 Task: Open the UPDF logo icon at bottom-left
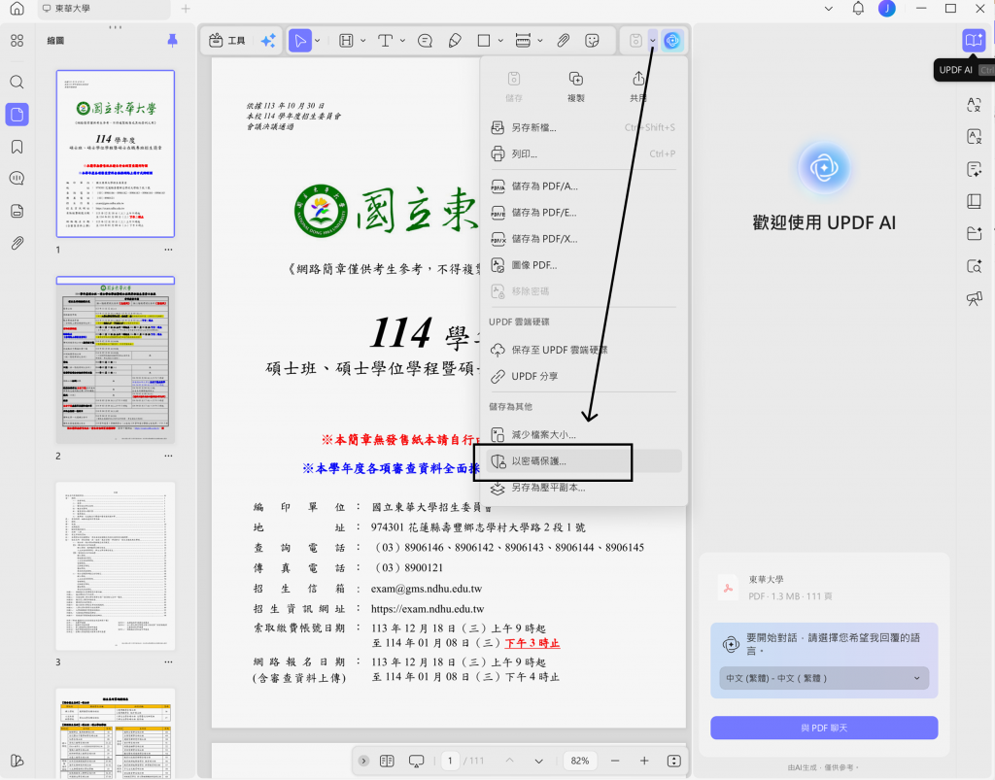coord(17,761)
